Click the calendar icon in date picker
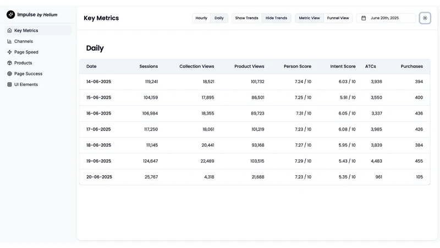Screen dimensions: 440x248 pyautogui.click(x=364, y=18)
